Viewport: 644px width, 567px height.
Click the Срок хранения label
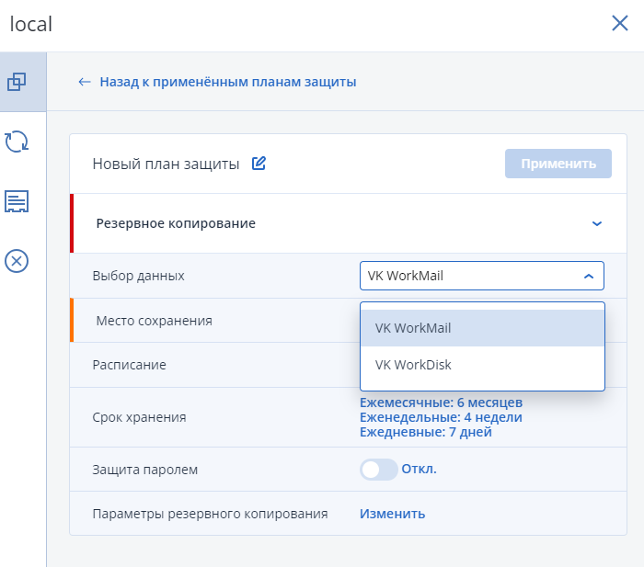139,417
